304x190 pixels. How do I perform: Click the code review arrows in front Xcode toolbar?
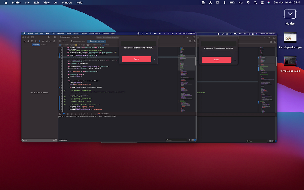[188, 37]
